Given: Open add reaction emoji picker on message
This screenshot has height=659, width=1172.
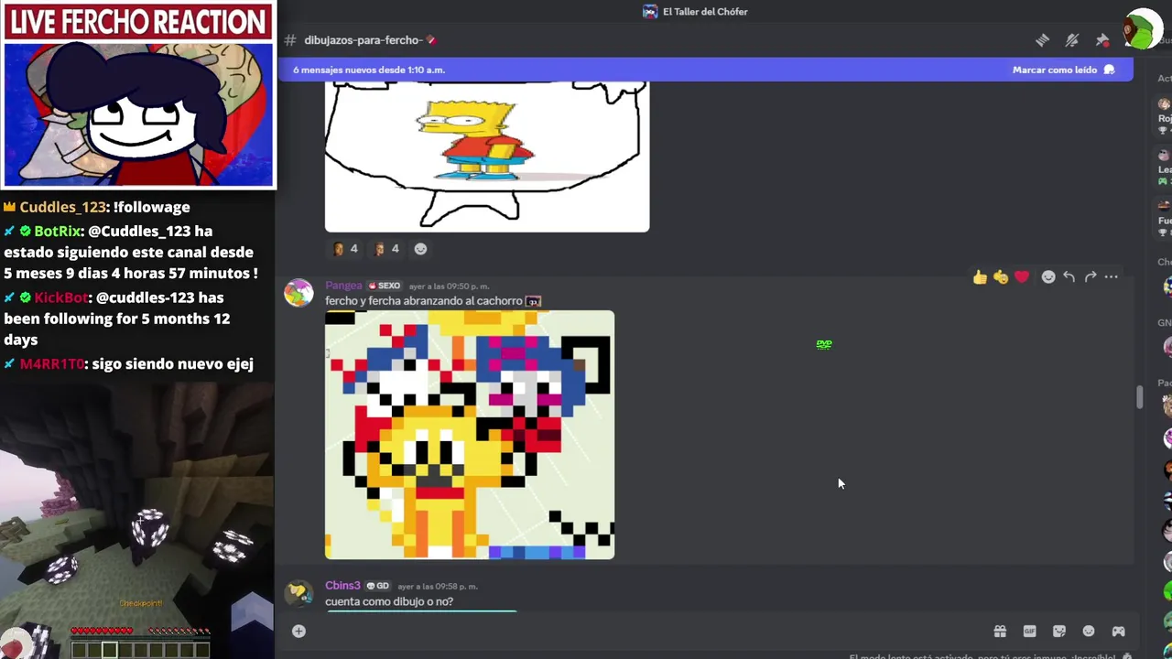Looking at the screenshot, I should [x=1048, y=276].
